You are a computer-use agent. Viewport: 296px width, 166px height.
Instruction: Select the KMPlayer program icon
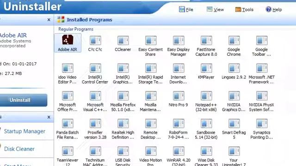[x=206, y=68]
